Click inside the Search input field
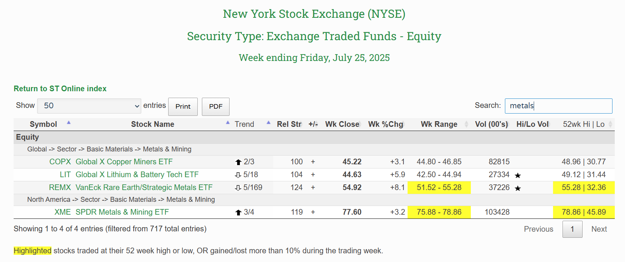The height and width of the screenshot is (262, 625). point(558,106)
